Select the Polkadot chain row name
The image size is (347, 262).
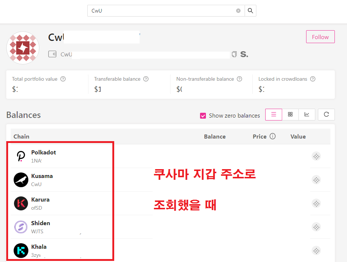click(43, 152)
